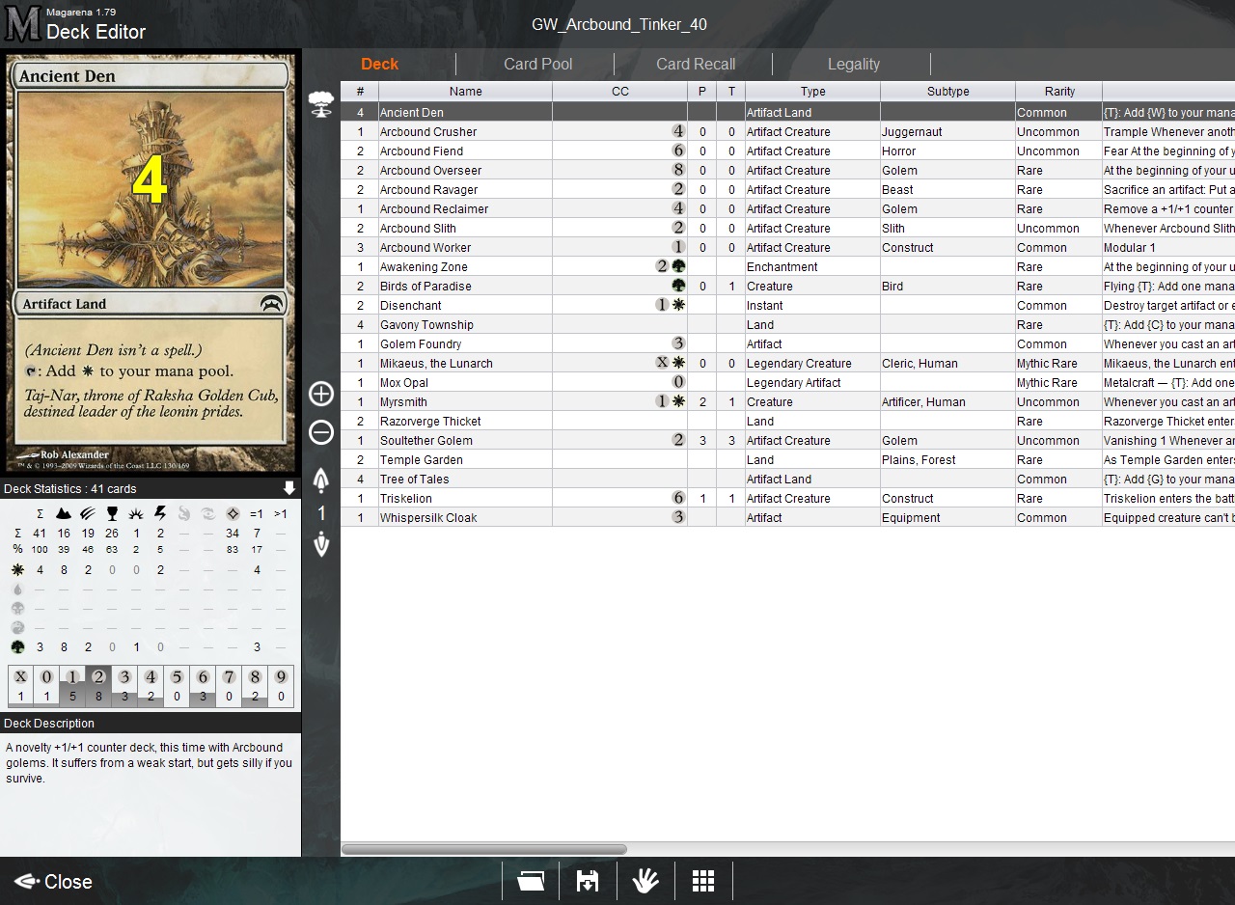
Task: Click the Magarena M logo
Action: [22, 23]
